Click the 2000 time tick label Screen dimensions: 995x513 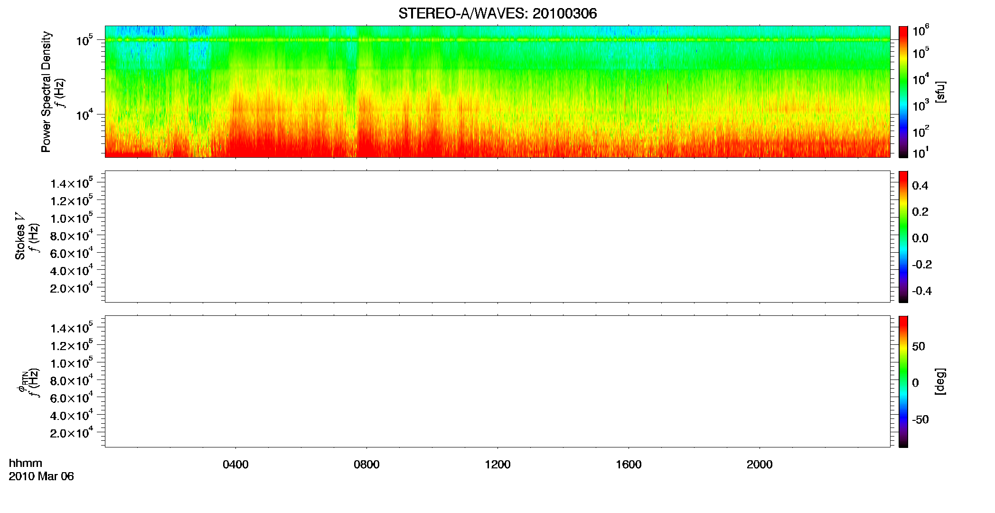tap(760, 465)
